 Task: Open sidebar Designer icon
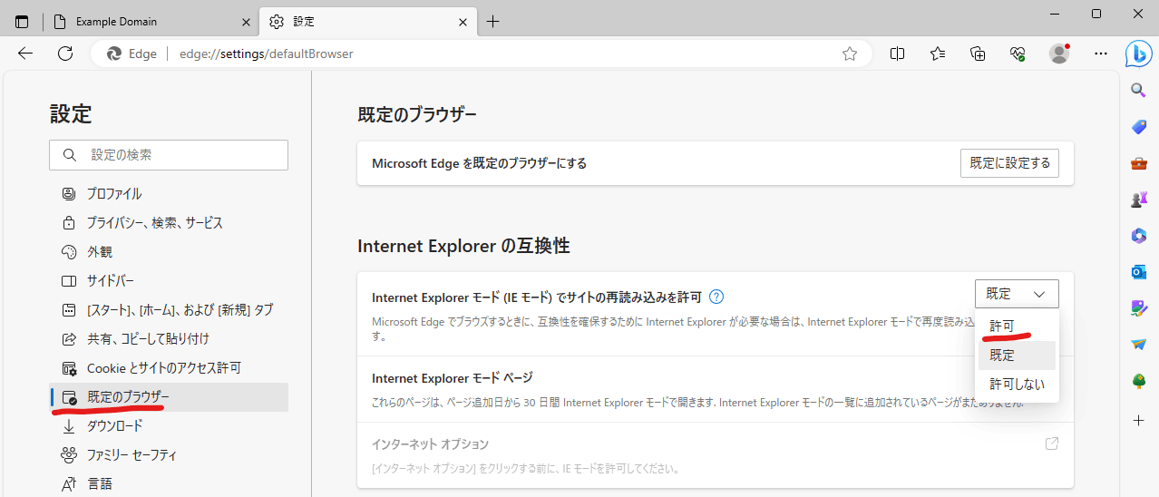click(x=1139, y=308)
